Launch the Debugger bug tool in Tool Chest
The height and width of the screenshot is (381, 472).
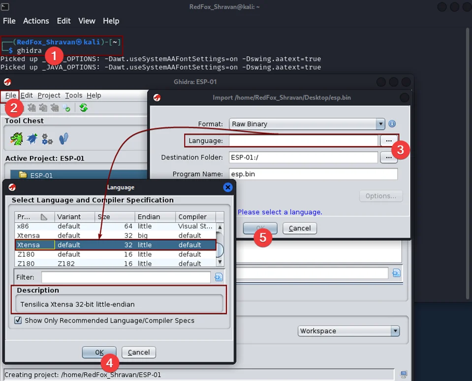(32, 139)
